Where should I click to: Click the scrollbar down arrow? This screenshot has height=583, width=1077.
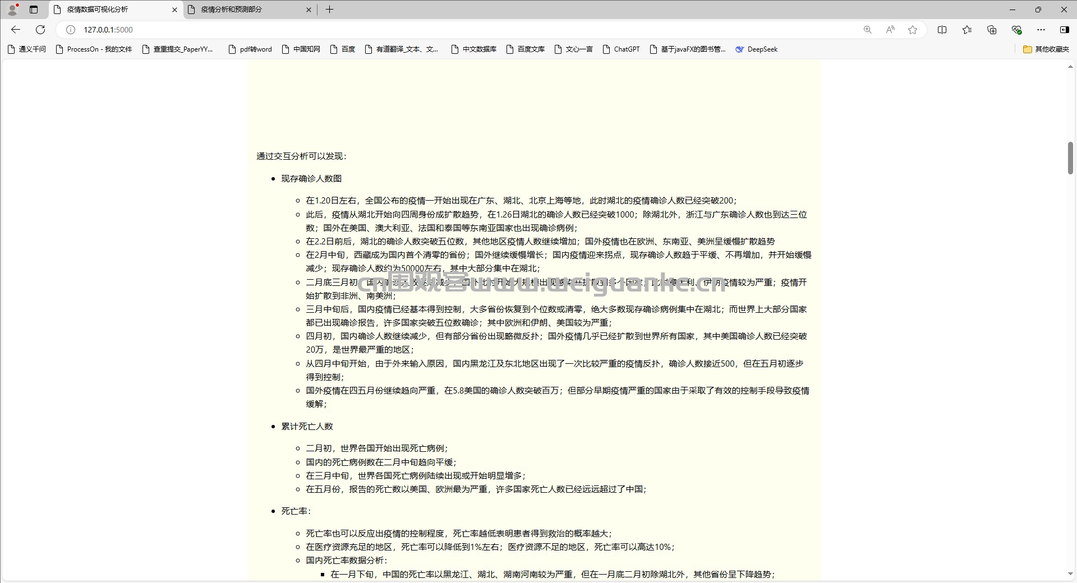click(1070, 574)
